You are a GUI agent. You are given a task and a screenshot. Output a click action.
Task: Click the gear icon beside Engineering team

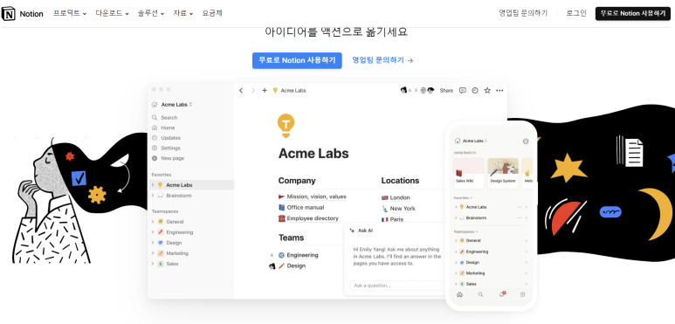coord(281,255)
